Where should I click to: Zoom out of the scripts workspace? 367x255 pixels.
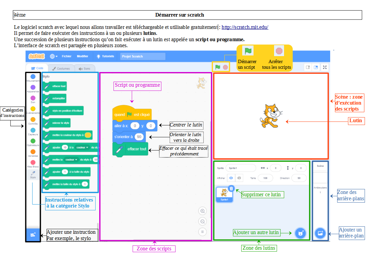coord(203,221)
